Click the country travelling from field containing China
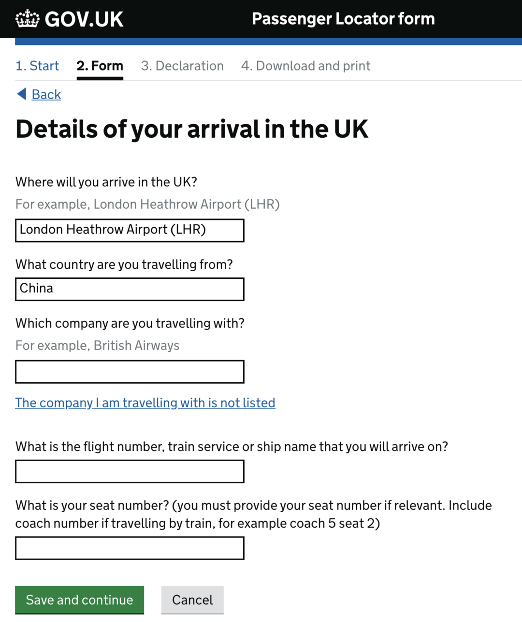Image resolution: width=522 pixels, height=622 pixels. click(x=130, y=289)
